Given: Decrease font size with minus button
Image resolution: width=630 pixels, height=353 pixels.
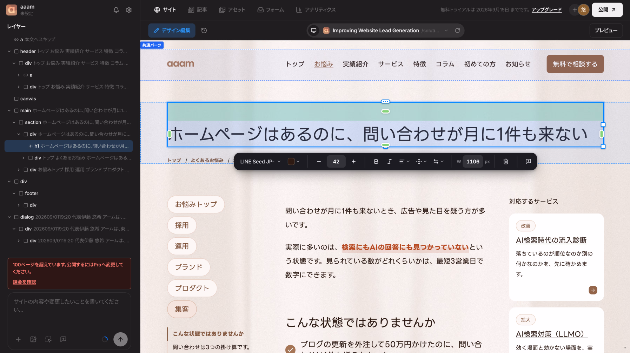Looking at the screenshot, I should (x=319, y=162).
